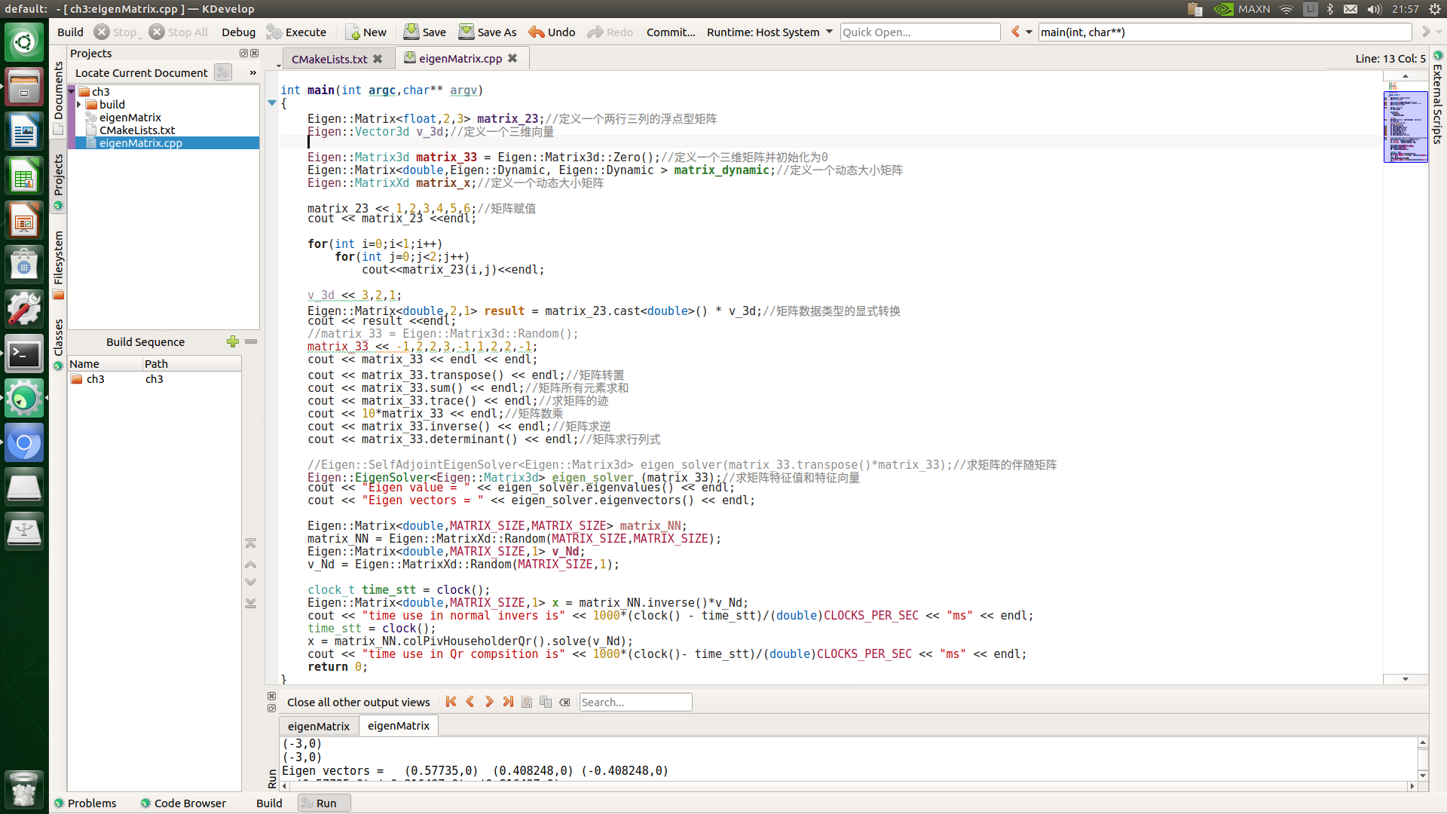Switch to the CMakeLists.txt editor tab
The image size is (1447, 814).
(x=329, y=59)
